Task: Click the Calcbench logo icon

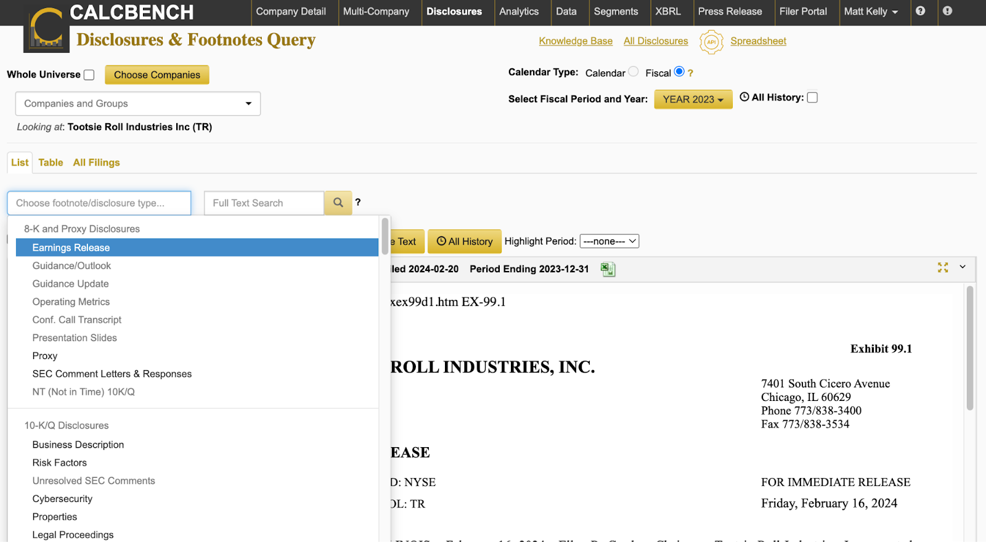Action: [x=46, y=28]
